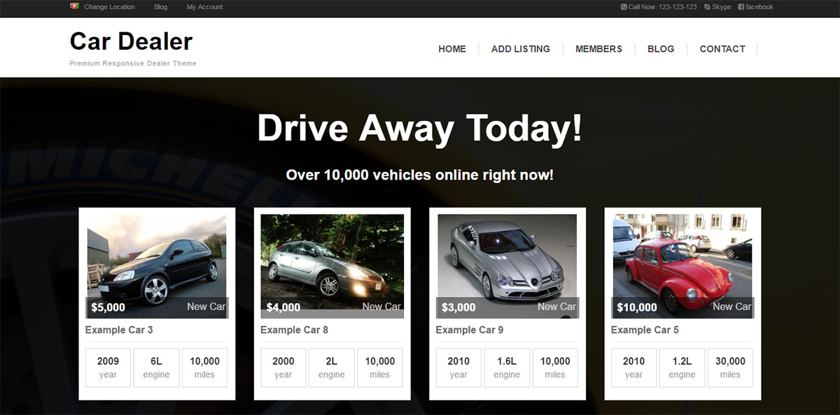840x415 pixels.
Task: Open the Skype contact link
Action: point(717,7)
